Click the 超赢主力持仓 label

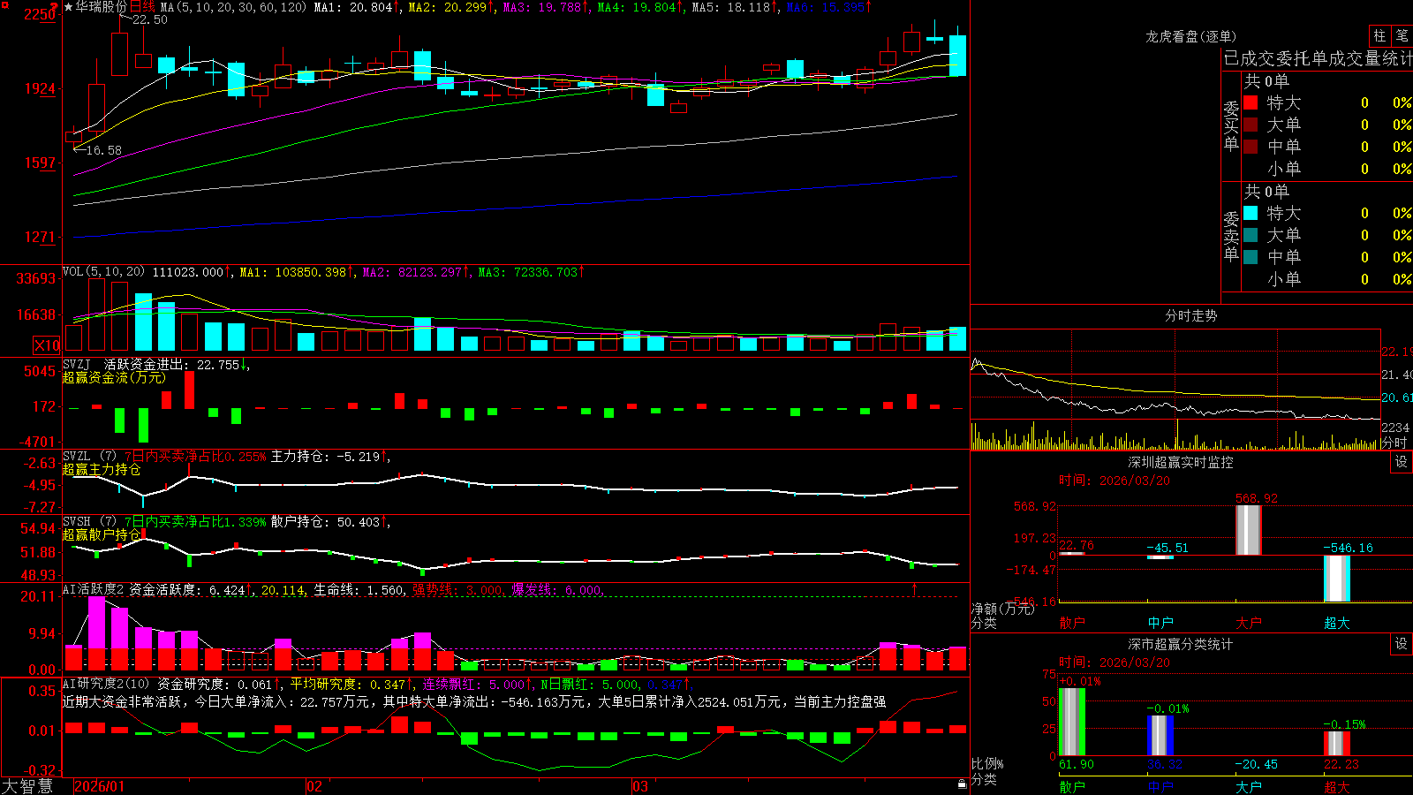tap(102, 469)
